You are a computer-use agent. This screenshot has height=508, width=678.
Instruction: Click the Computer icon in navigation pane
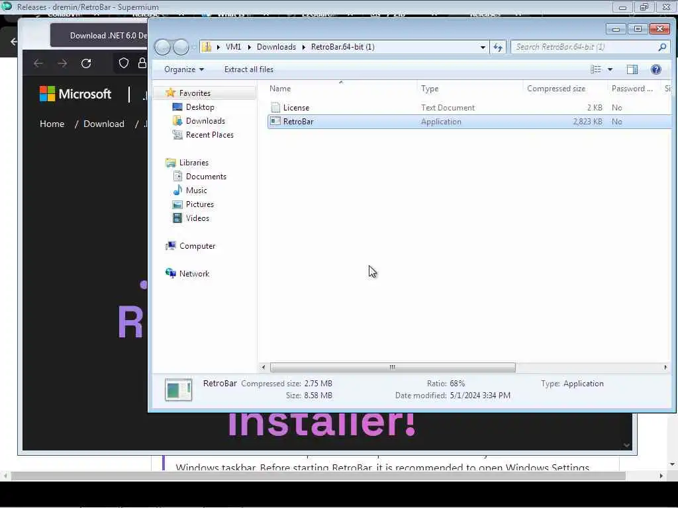click(171, 246)
